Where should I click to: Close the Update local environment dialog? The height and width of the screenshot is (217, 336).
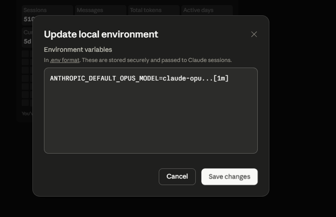pyautogui.click(x=254, y=34)
